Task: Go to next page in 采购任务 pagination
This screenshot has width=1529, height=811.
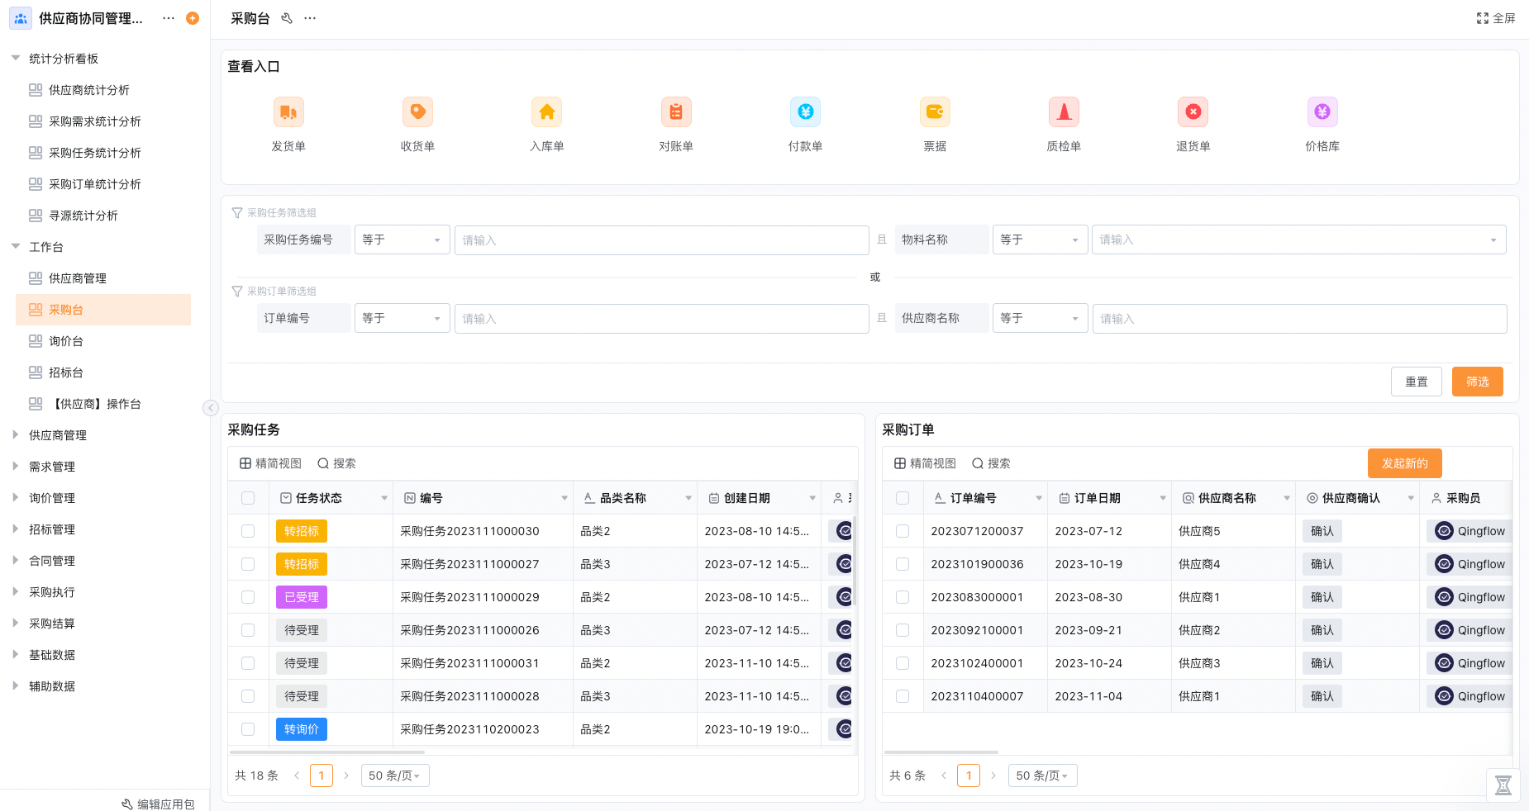Action: tap(346, 775)
